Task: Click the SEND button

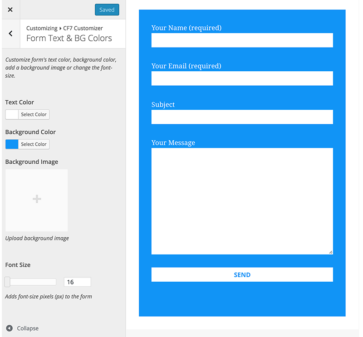Action: tap(242, 274)
